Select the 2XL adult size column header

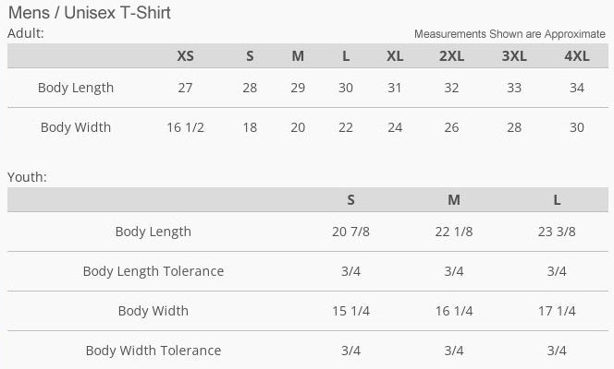click(x=451, y=55)
